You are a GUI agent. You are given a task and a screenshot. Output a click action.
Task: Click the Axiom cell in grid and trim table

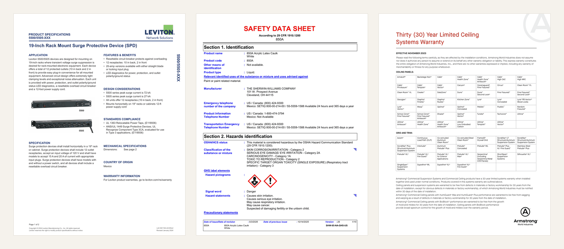tap(406, 140)
